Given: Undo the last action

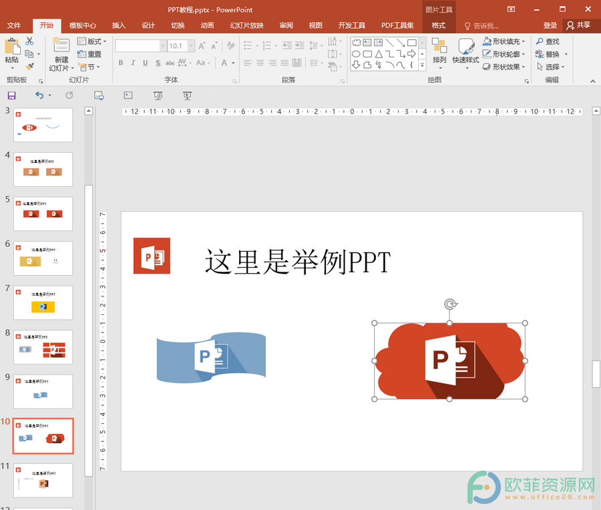Looking at the screenshot, I should click(x=39, y=95).
